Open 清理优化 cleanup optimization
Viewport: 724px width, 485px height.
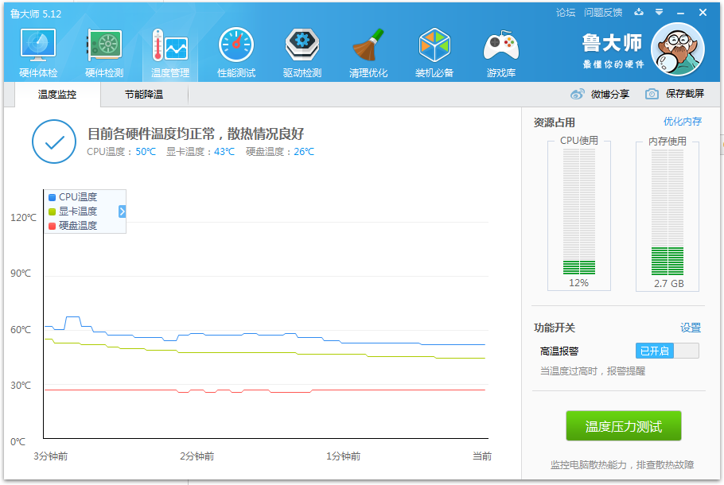368,52
